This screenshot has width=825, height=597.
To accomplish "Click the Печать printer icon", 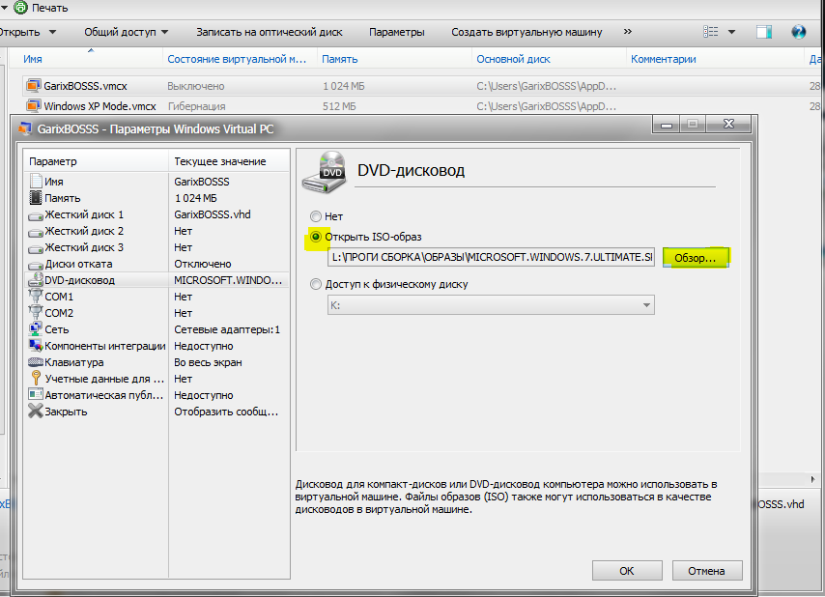I will pos(20,8).
